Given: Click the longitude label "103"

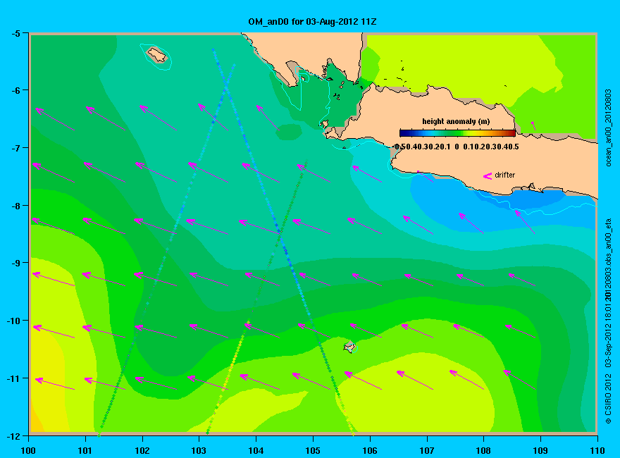Looking at the screenshot, I should point(199,450).
